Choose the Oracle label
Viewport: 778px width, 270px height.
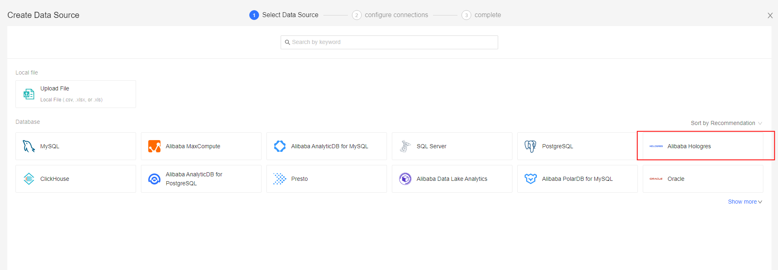[x=676, y=179]
